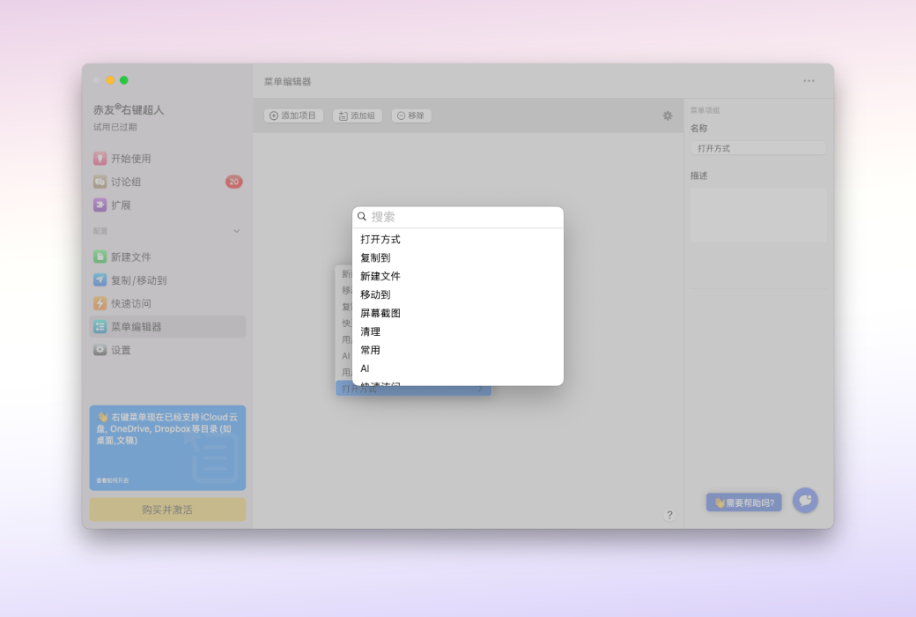Select 复制到 in the popup list
Screen dimensions: 916x617
tap(458, 258)
